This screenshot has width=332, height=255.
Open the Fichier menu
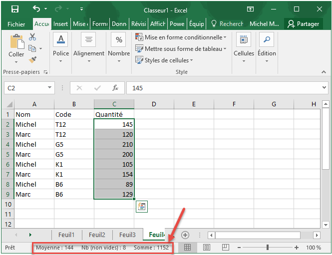pos(16,24)
